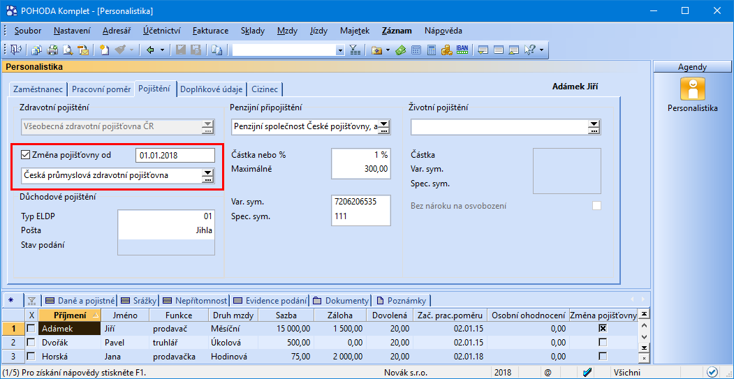The height and width of the screenshot is (379, 734).
Task: Sort by the Příjmení column header
Action: 66,315
